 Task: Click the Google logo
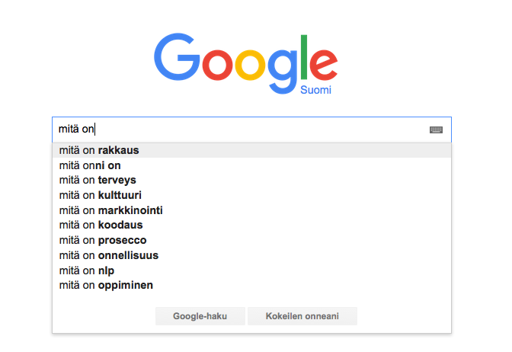(x=245, y=64)
